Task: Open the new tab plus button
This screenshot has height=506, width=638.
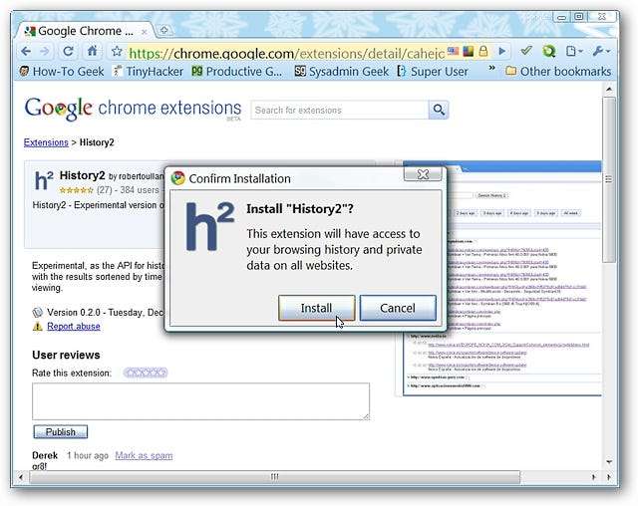Action: [x=164, y=30]
